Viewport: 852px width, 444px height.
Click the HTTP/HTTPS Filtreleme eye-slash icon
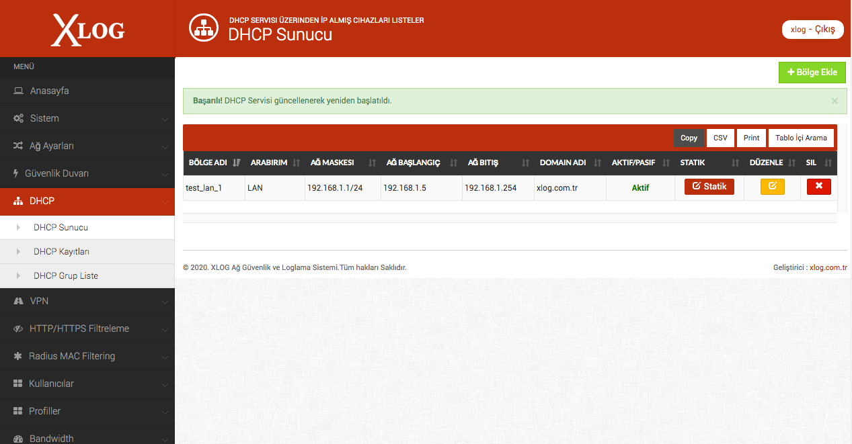(19, 328)
